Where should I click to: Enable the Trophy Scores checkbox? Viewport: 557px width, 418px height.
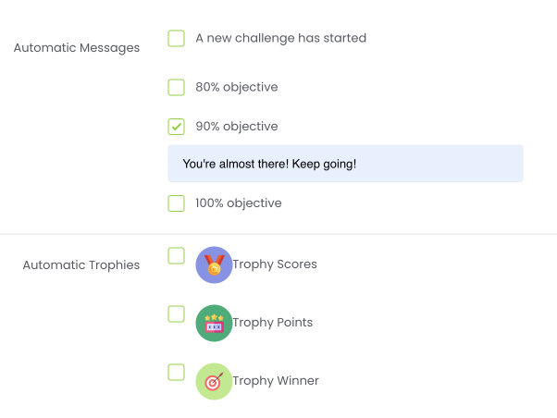pos(176,256)
